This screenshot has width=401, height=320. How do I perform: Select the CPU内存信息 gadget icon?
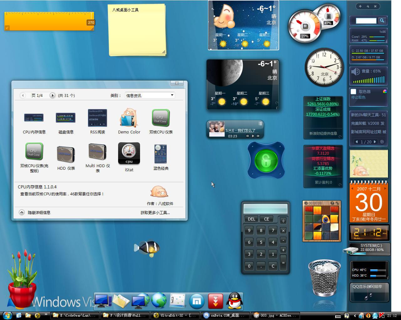click(34, 118)
